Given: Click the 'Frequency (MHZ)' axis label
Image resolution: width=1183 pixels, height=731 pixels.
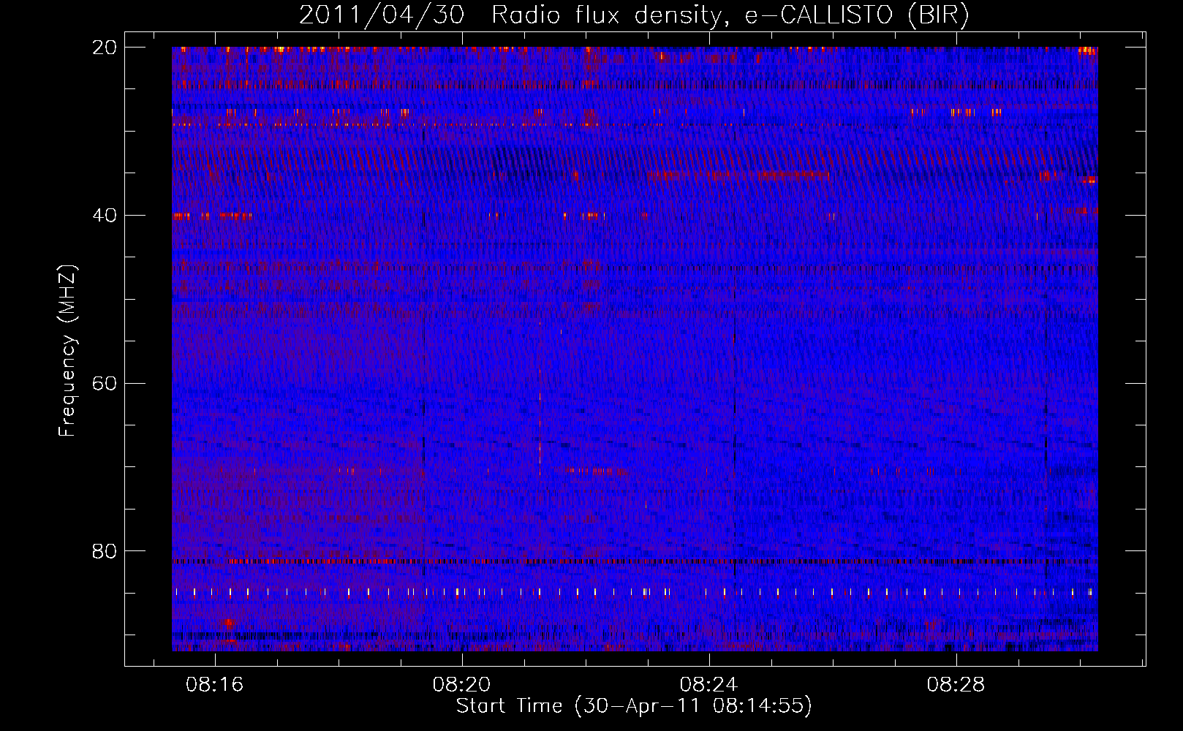Looking at the screenshot, I should point(67,351).
